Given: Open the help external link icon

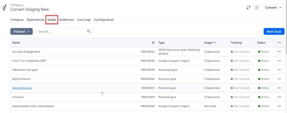Looking at the screenshot, I should coord(257,7).
